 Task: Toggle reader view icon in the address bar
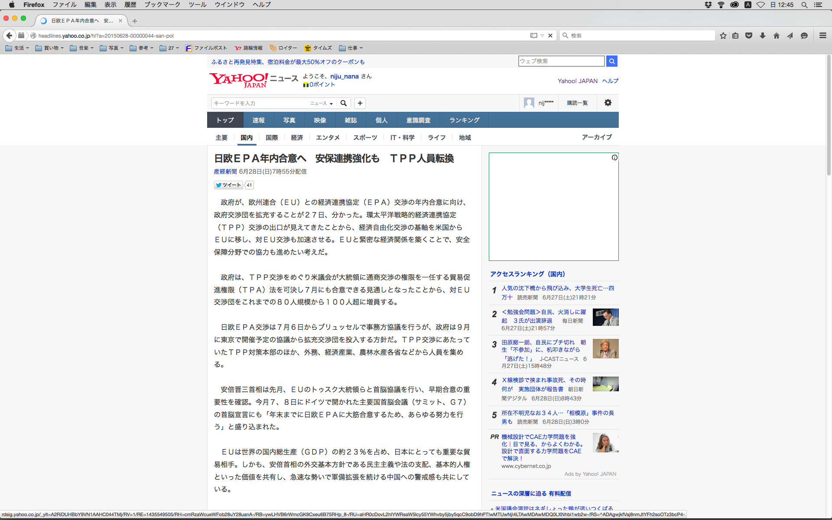click(x=534, y=36)
